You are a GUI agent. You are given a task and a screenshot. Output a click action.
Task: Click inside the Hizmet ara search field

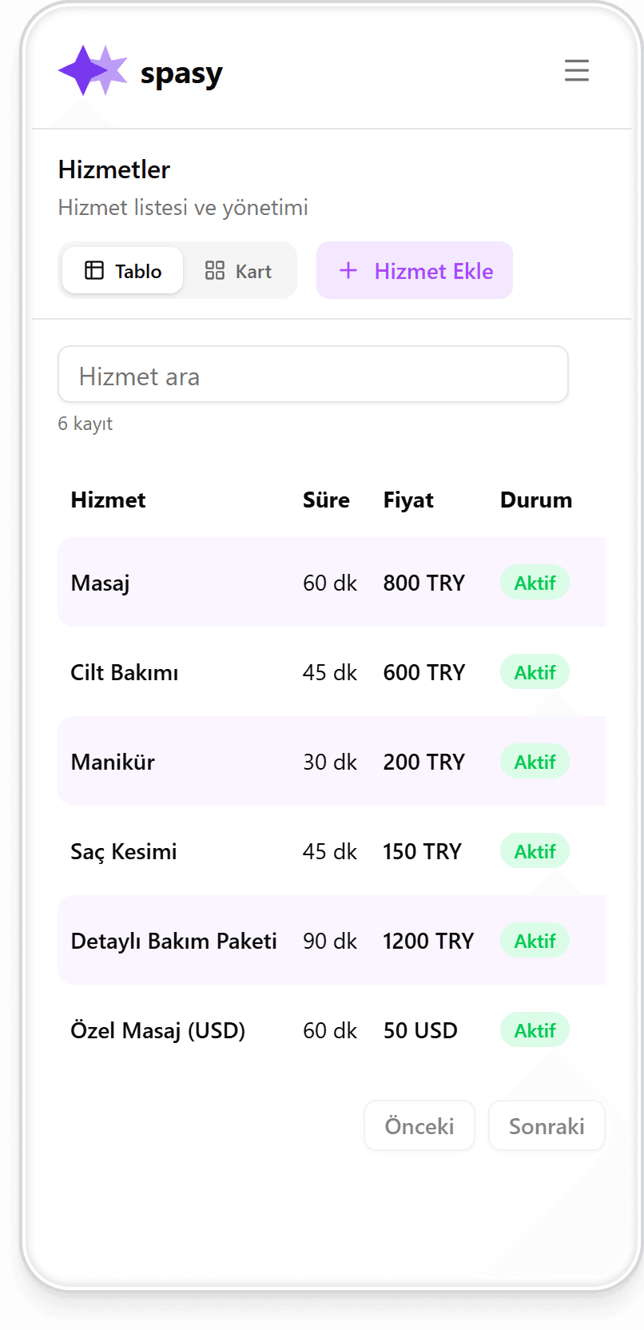point(313,374)
